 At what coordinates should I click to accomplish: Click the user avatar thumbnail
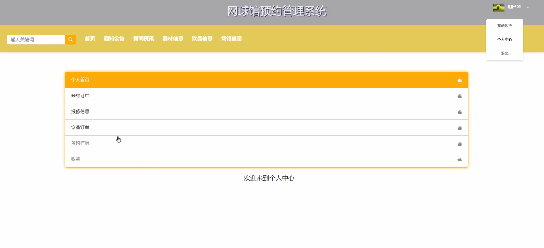click(x=499, y=7)
